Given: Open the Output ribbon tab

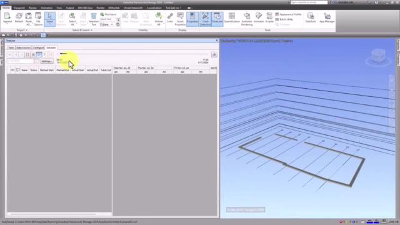Looking at the screenshot, I should (70, 8).
